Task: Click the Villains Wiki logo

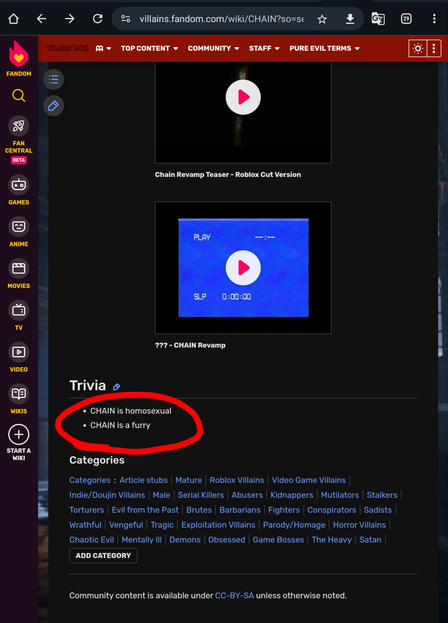Action: [x=67, y=48]
